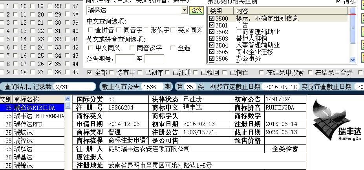Uncheck group 3501 广告

[212, 25]
